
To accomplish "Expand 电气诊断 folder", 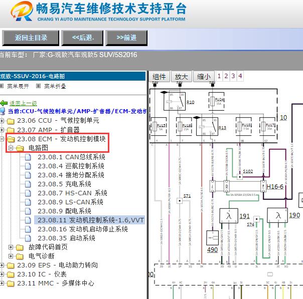I will 11,256.
